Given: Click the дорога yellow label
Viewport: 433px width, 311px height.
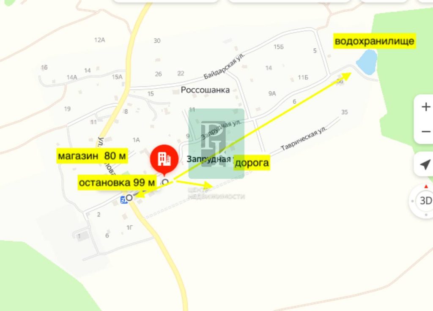Looking at the screenshot, I should click(252, 163).
